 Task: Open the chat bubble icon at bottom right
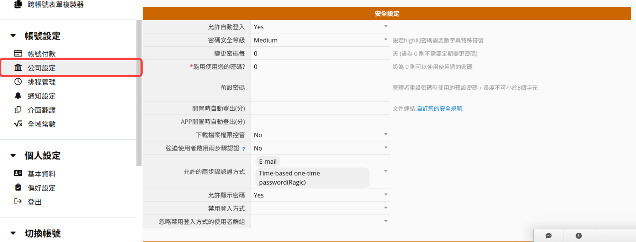pos(548,236)
